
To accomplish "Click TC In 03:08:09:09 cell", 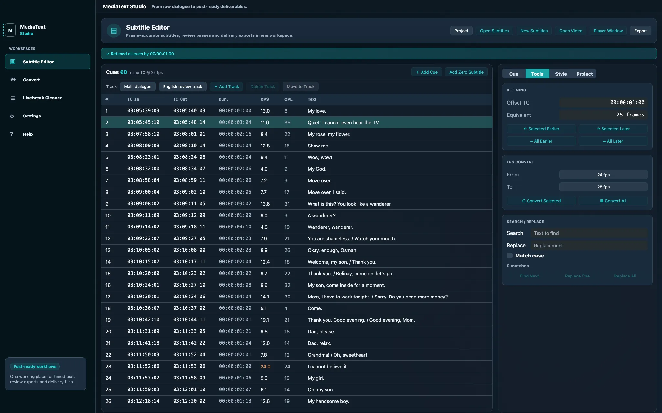I will (x=143, y=146).
